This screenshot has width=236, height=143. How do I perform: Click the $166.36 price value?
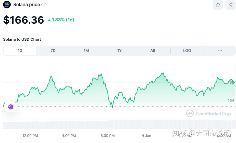pyautogui.click(x=23, y=20)
